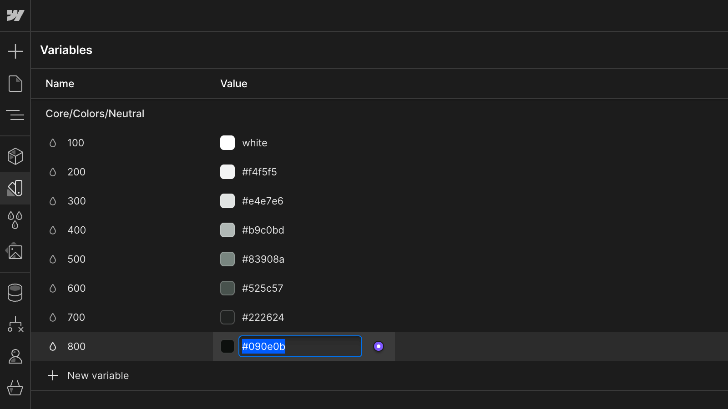Select the highlighted Variables panel icon
The image size is (728, 409).
[15, 188]
